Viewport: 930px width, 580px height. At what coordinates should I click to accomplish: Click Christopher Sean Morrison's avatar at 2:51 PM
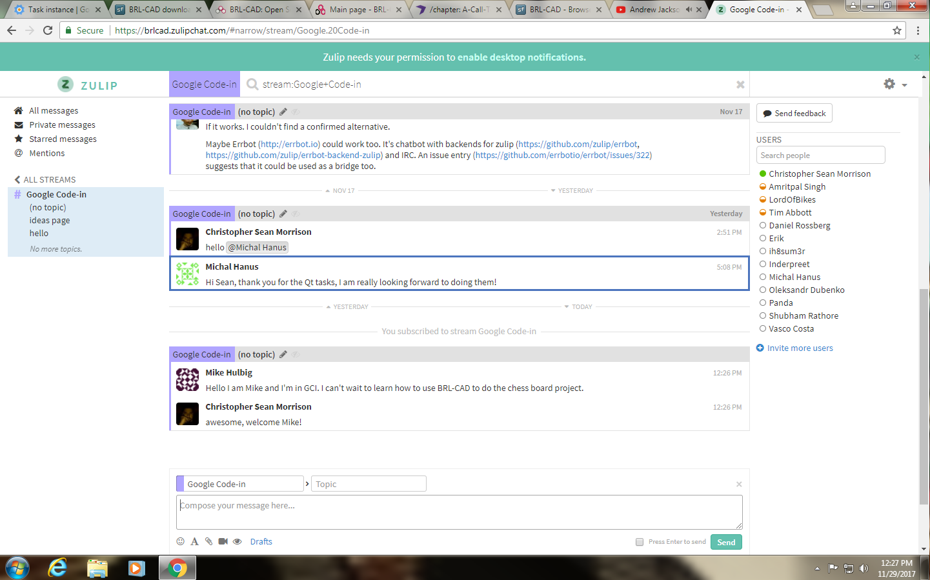point(187,239)
